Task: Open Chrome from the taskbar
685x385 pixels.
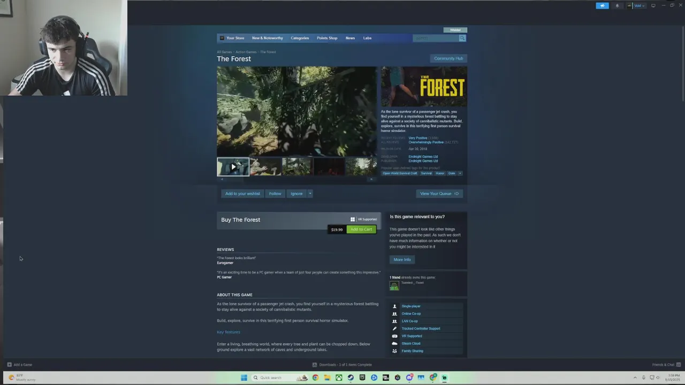Action: pyautogui.click(x=315, y=378)
